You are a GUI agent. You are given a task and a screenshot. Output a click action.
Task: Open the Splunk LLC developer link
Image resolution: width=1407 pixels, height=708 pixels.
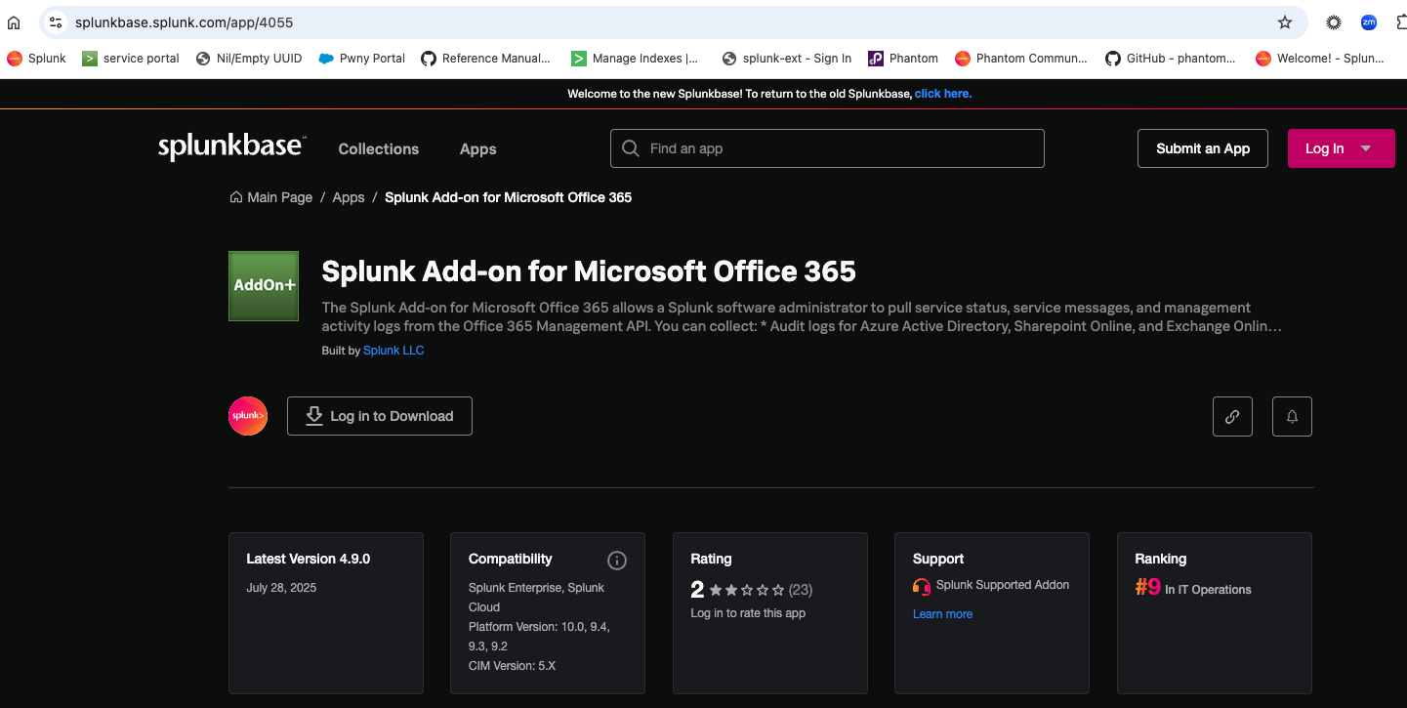tap(393, 351)
